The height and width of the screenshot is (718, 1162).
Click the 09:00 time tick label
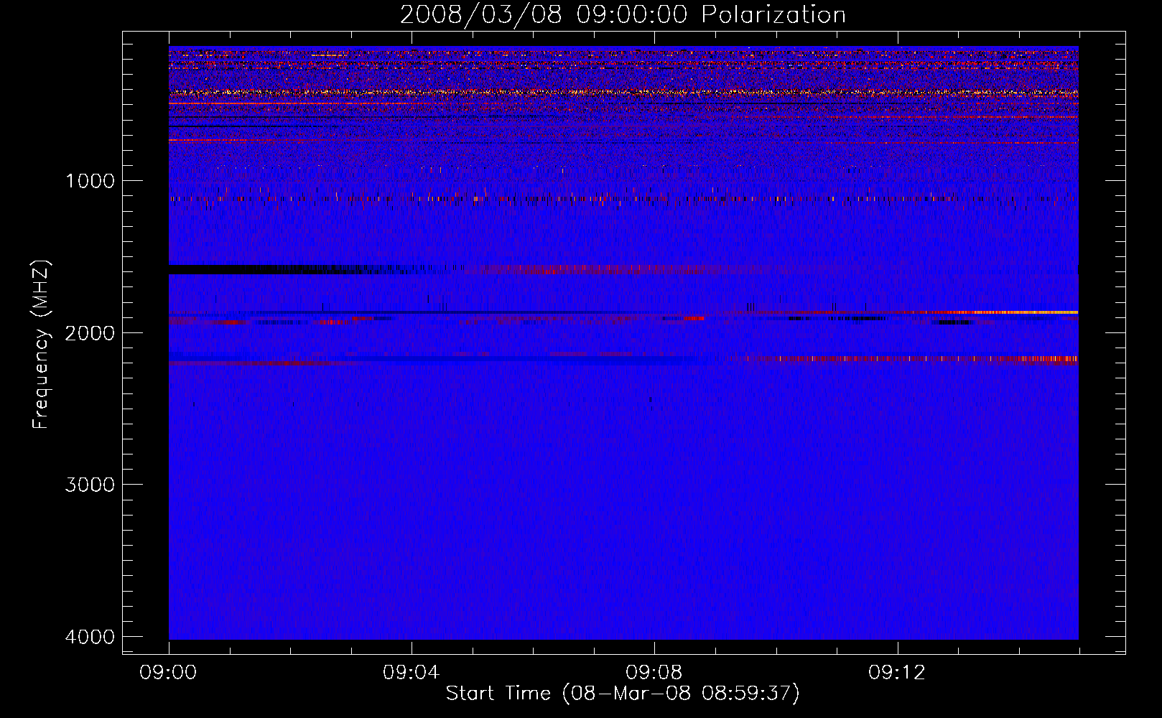click(x=168, y=673)
